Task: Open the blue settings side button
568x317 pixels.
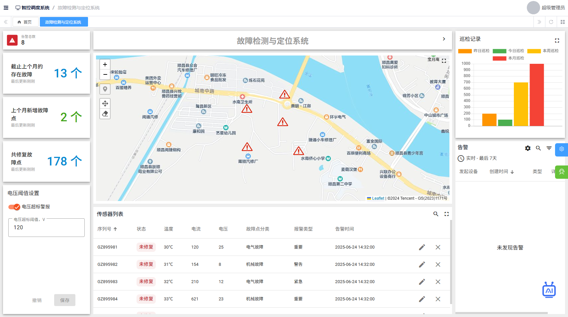Action: [x=562, y=150]
